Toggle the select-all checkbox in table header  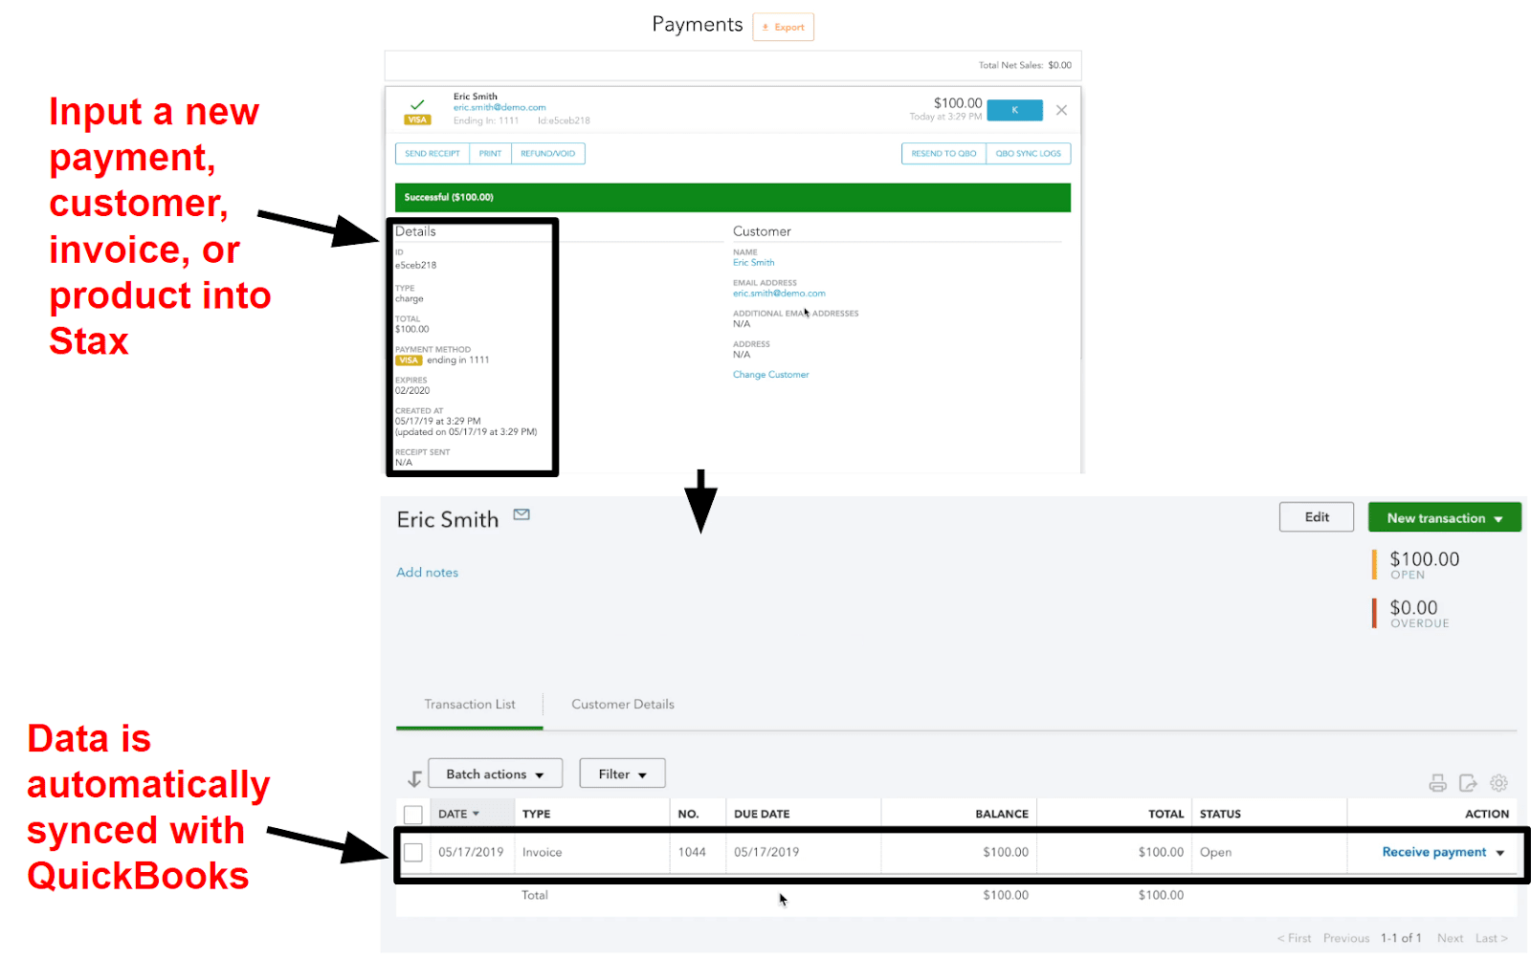tap(413, 815)
